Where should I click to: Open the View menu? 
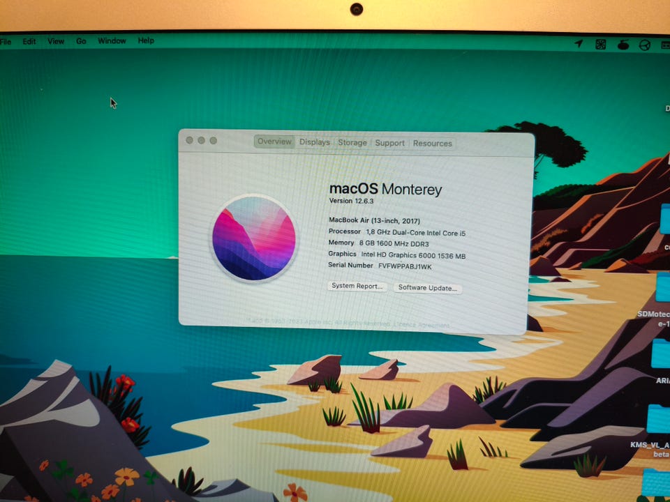coord(56,41)
